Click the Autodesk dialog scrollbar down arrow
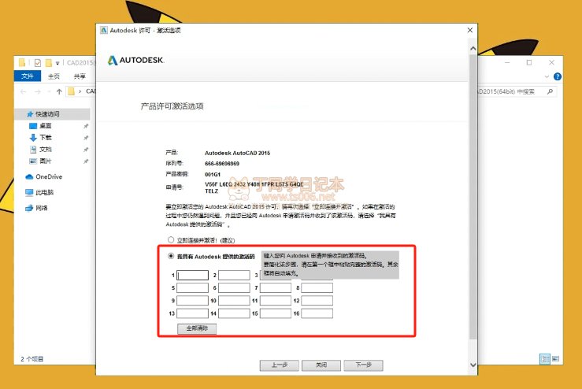 [x=473, y=365]
